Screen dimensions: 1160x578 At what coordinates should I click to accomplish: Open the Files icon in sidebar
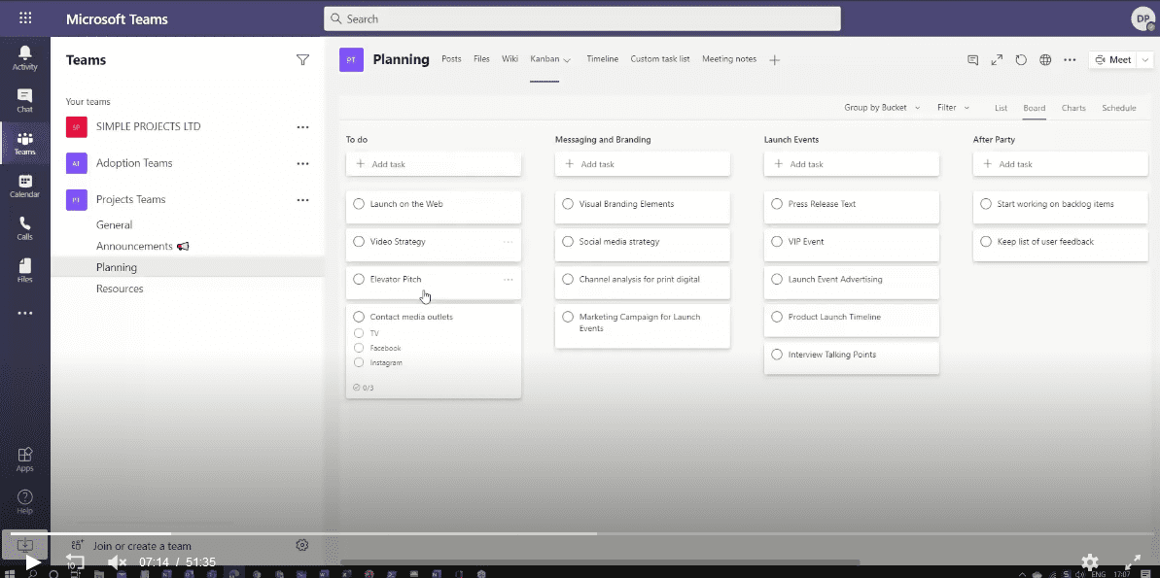click(24, 271)
